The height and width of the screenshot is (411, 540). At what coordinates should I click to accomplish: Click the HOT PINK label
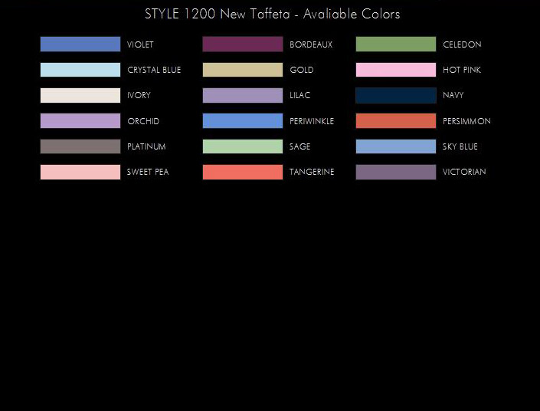pyautogui.click(x=462, y=70)
